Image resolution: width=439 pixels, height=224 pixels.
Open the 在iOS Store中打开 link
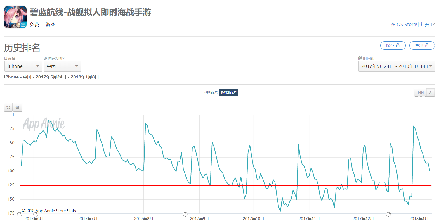click(413, 25)
